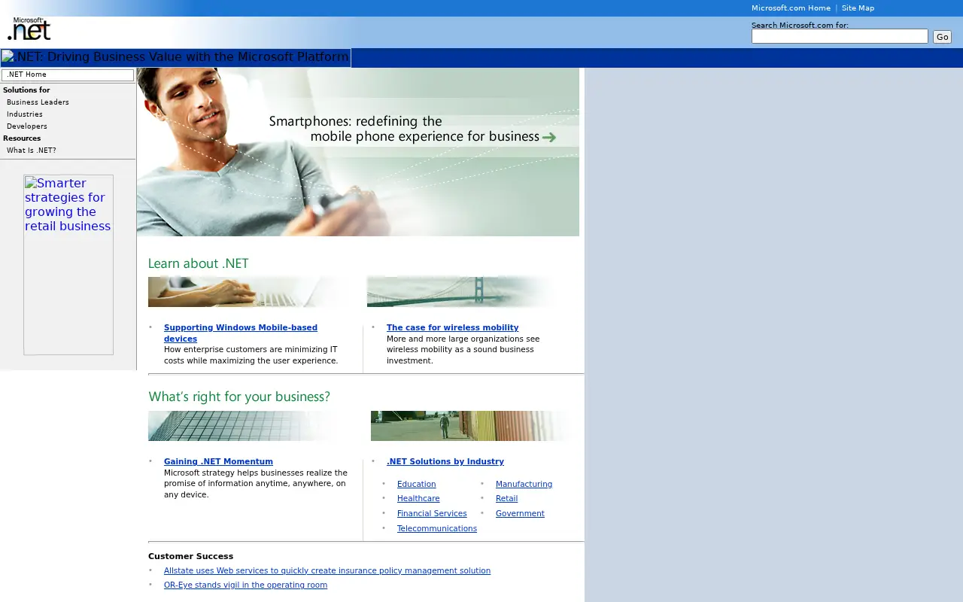The height and width of the screenshot is (602, 963).
Task: Click the bridge image
Action: [460, 292]
